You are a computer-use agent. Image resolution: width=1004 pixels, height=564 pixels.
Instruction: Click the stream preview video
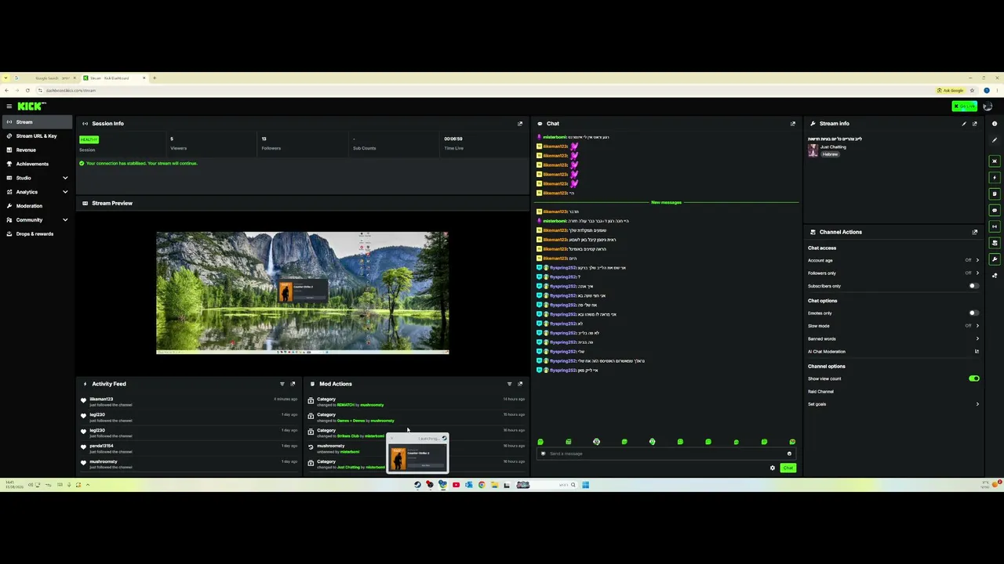click(303, 293)
